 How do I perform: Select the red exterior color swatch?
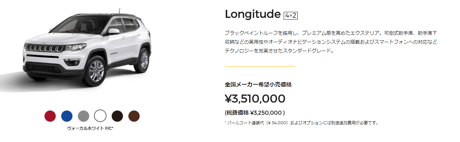50,116
